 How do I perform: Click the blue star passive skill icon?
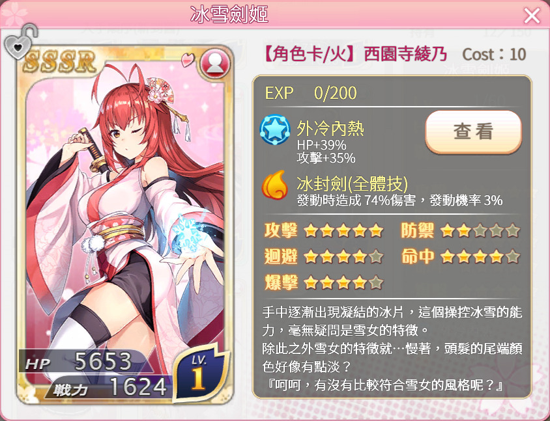click(275, 129)
